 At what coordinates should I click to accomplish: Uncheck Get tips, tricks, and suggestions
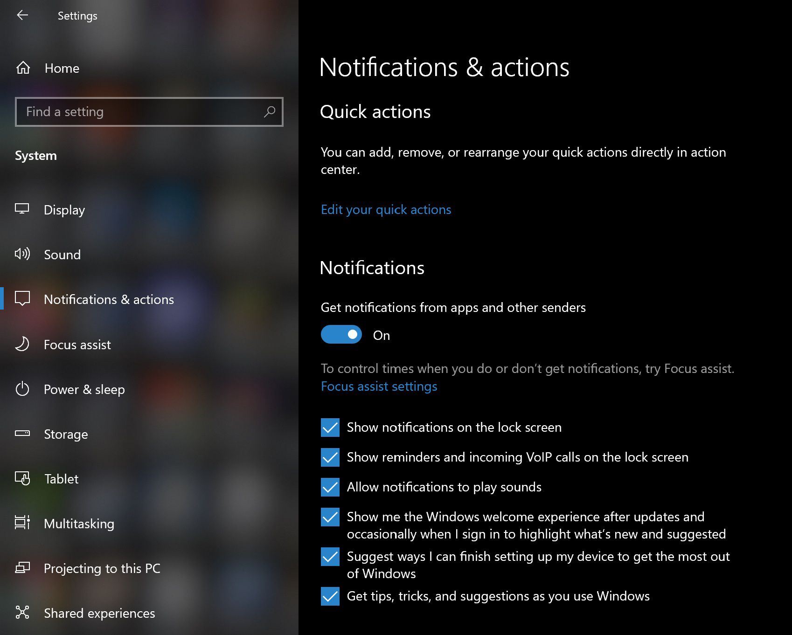(330, 596)
